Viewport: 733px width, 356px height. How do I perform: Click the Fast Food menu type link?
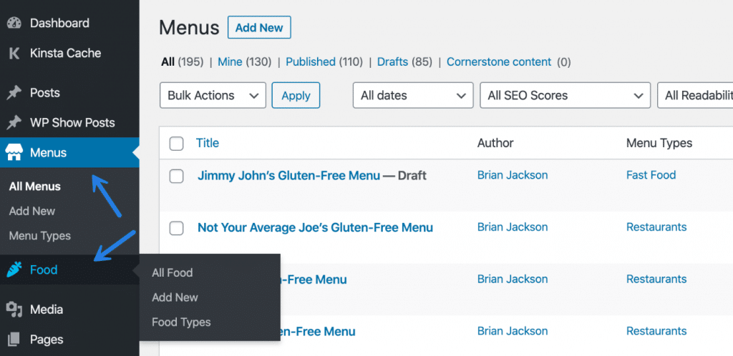[x=651, y=175]
